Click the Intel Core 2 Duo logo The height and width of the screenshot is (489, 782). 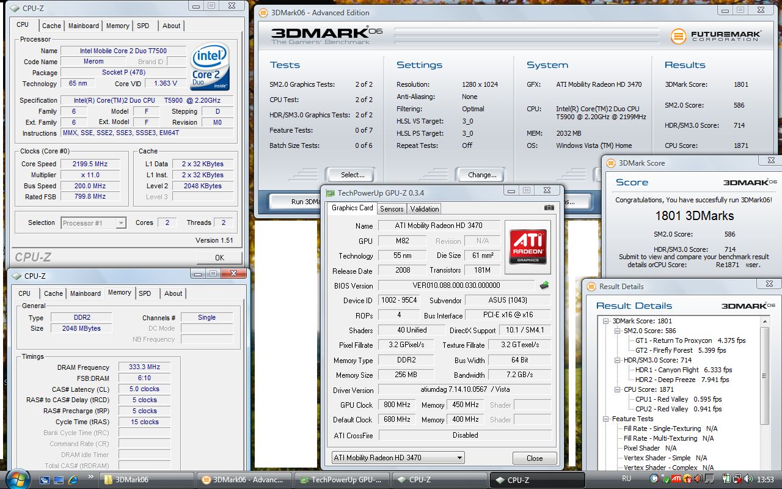[x=210, y=65]
